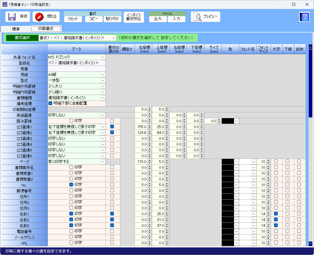
Task: Click the 覚書 memo input field
Action: click(77, 69)
